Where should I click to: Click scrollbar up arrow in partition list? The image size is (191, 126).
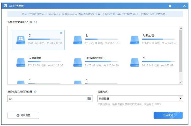(181, 28)
